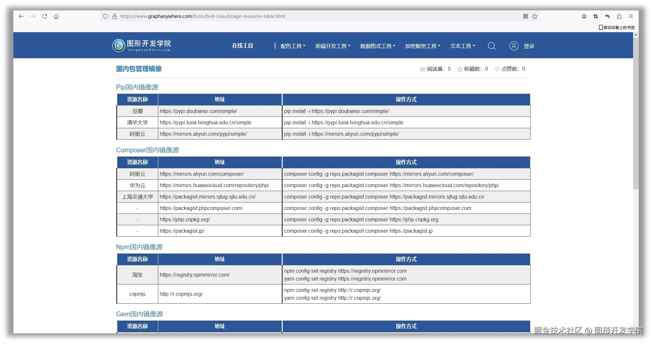Image resolution: width=652 pixels, height=344 pixels.
Task: Toggle the tracking protection shield
Action: pyautogui.click(x=105, y=16)
